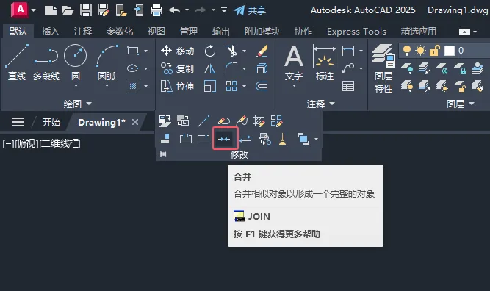Click the Table tool in Annotation panel

(x=348, y=86)
